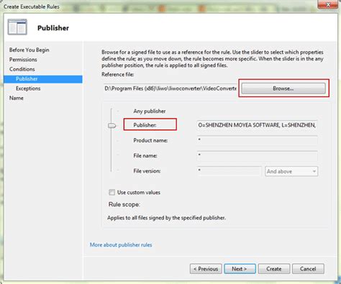Click the Browse... button
The image size is (341, 284).
pyautogui.click(x=283, y=88)
